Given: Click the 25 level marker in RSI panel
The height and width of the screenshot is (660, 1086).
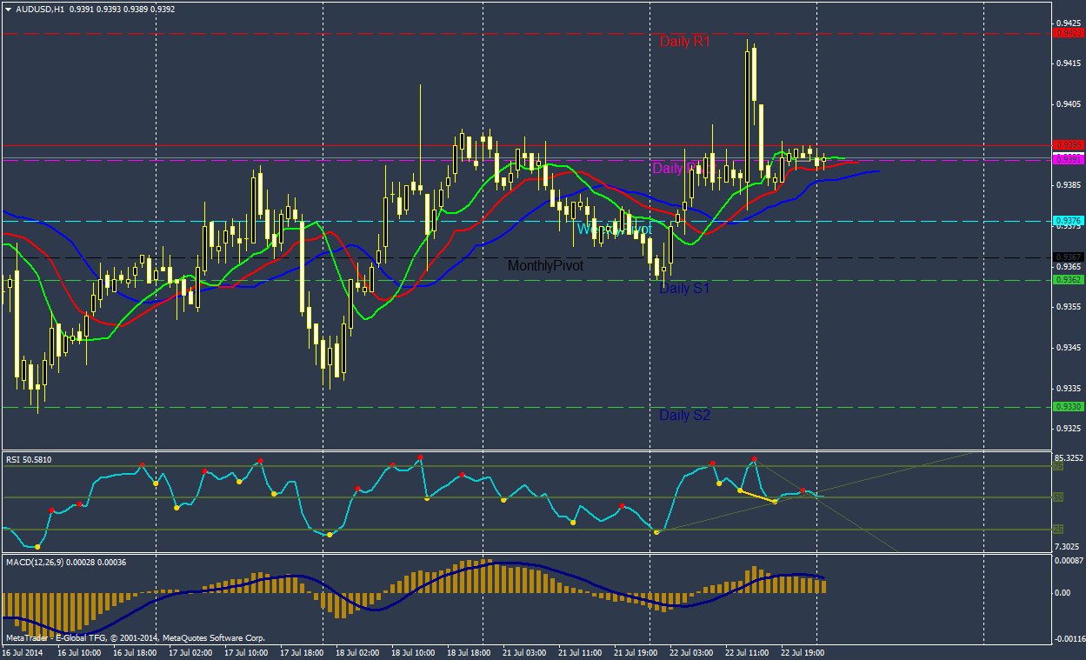Looking at the screenshot, I should 1058,529.
